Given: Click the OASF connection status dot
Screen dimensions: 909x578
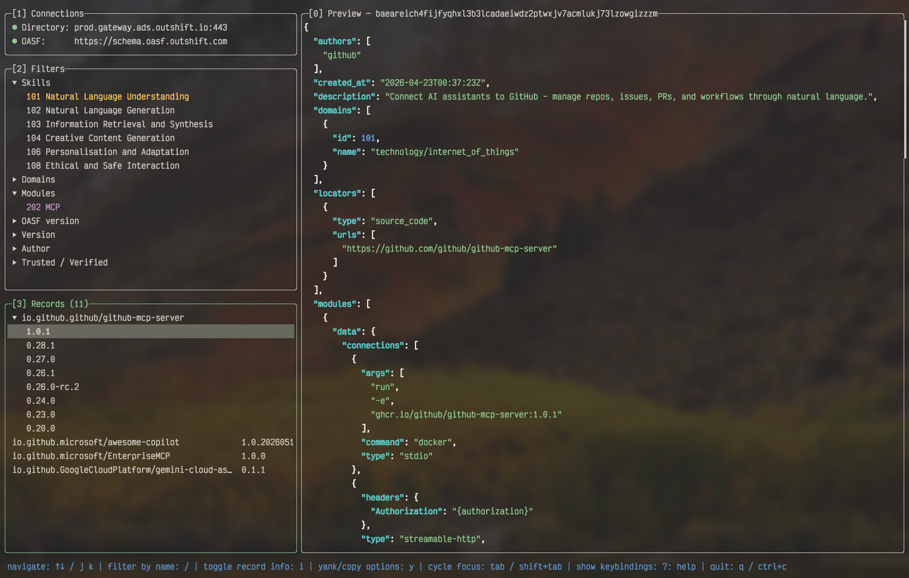Looking at the screenshot, I should pos(15,41).
